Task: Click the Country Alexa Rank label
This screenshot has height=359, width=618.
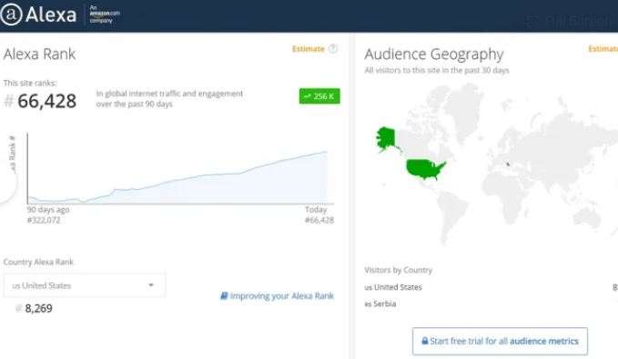Action: pos(38,262)
